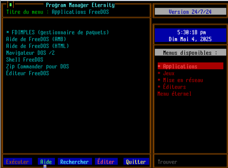Open the Jeux menu
The height and width of the screenshot is (168, 228).
click(x=168, y=73)
